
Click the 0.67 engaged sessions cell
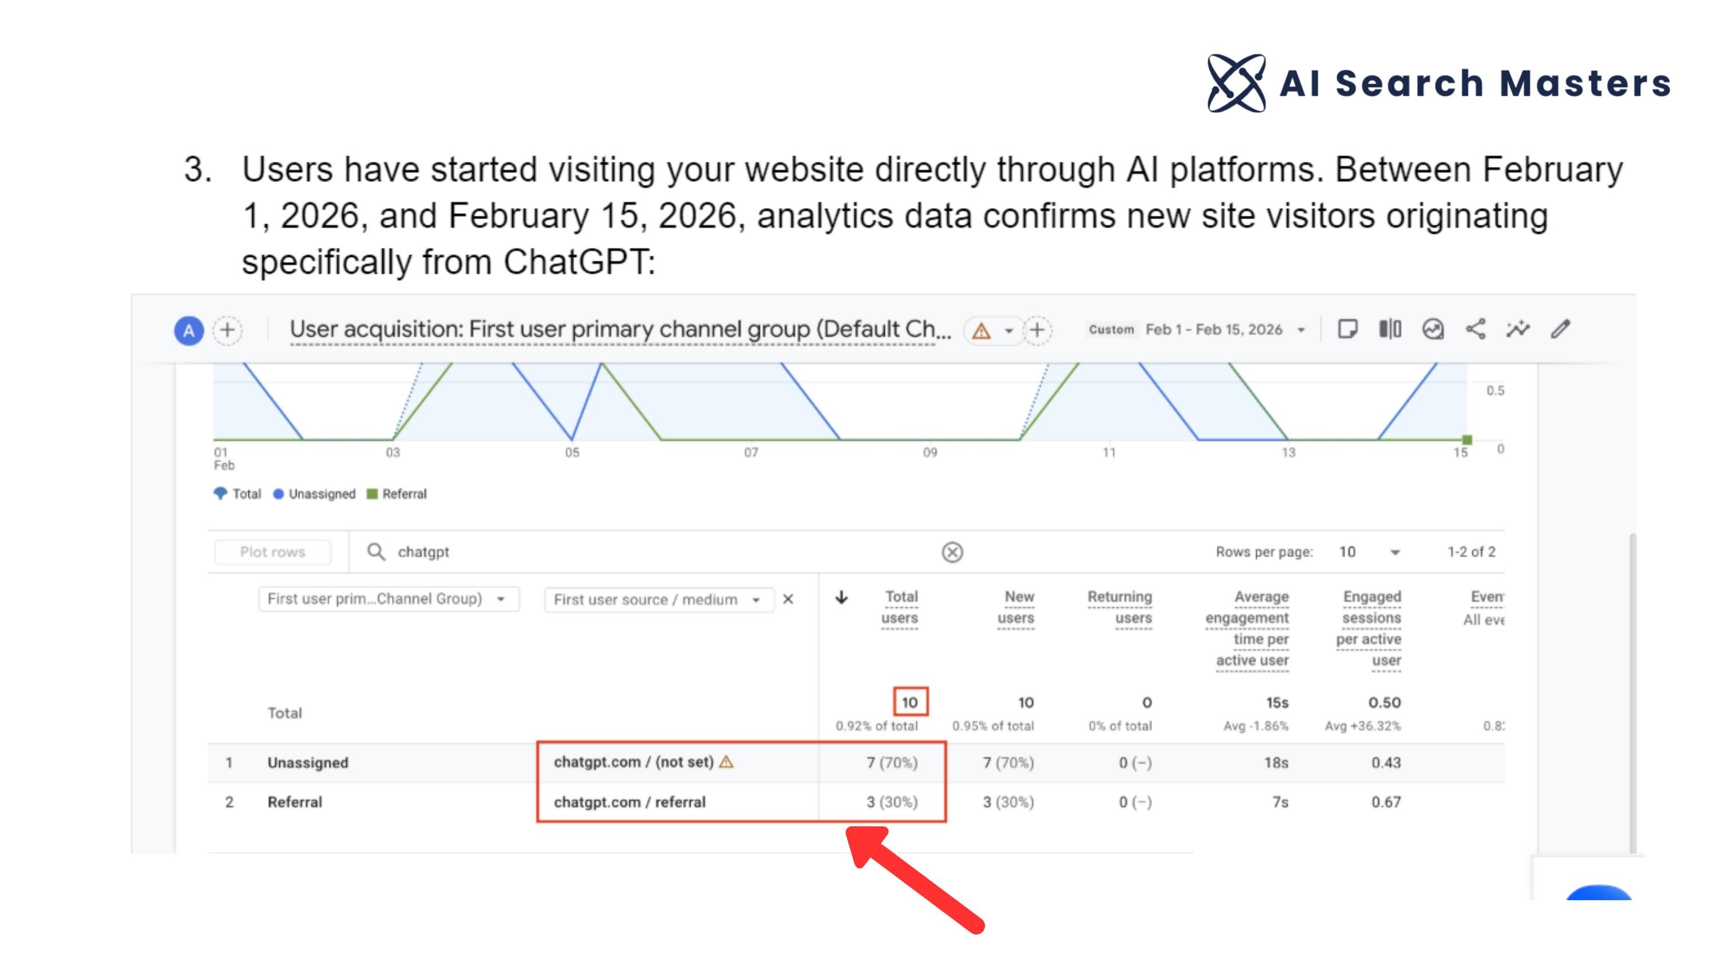(1386, 802)
